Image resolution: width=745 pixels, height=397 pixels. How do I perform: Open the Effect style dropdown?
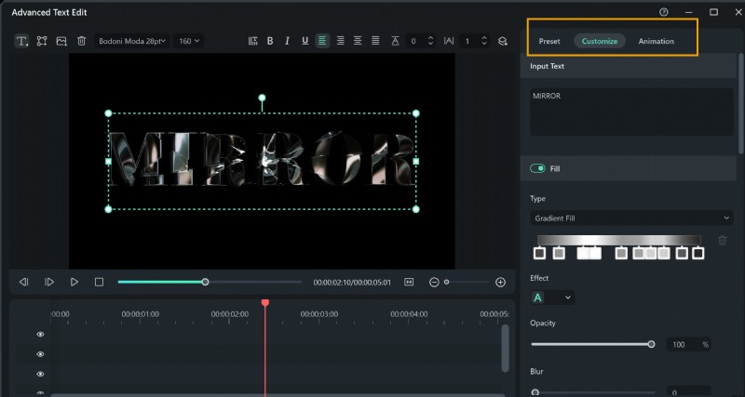552,298
